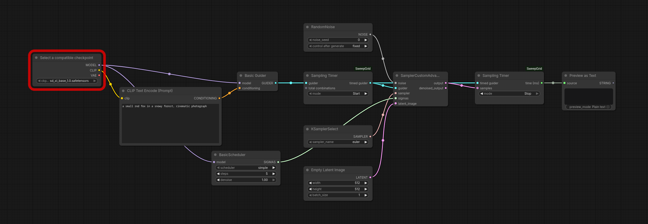
Task: Click the time (ms) output port
Action: [x=542, y=83]
